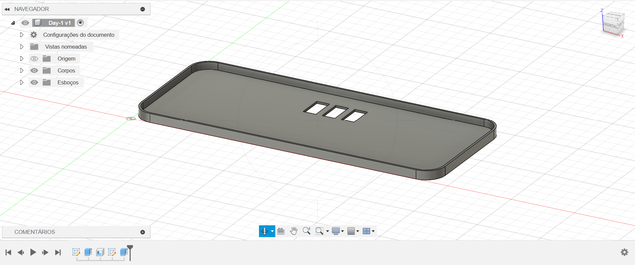Expand the Esboços folder node

pos(21,82)
